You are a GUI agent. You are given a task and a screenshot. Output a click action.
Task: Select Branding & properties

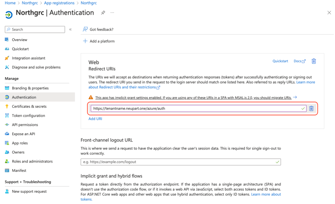30,88
